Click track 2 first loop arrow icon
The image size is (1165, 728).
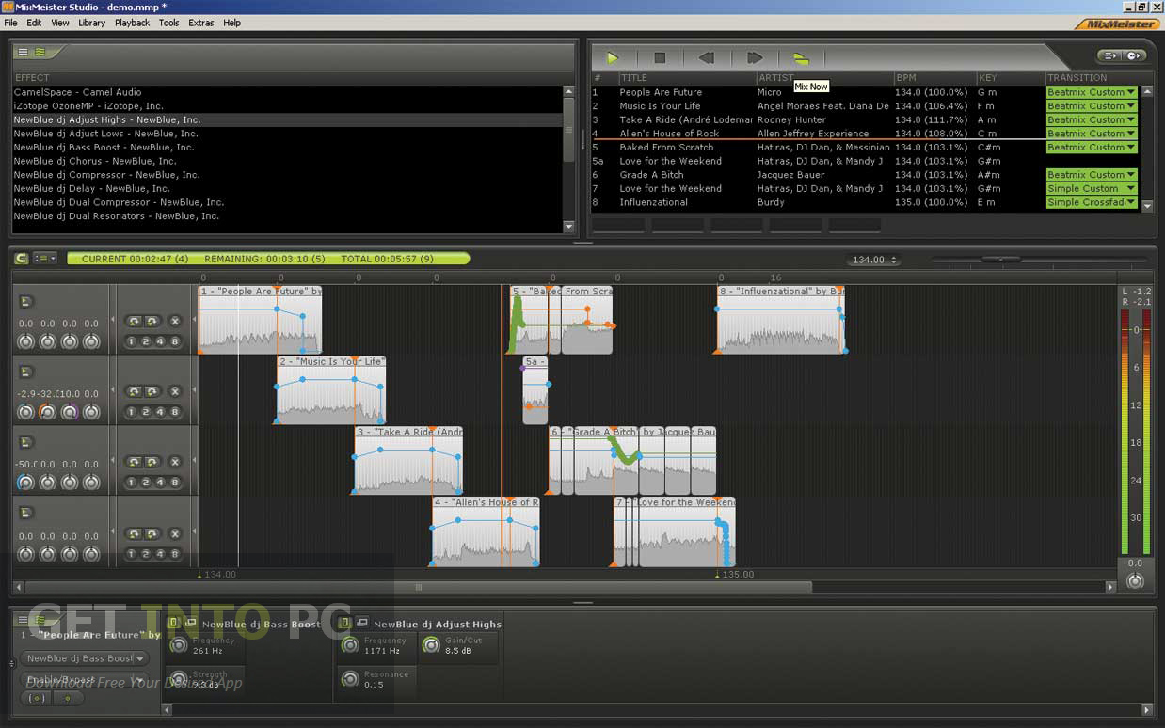[134, 391]
